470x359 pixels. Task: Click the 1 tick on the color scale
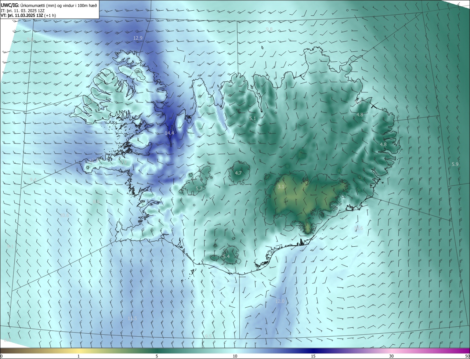79,356
